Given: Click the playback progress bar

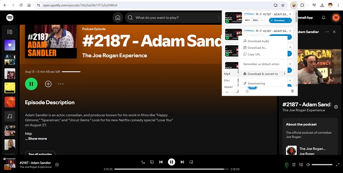Looking at the screenshot, I should coord(171,169).
